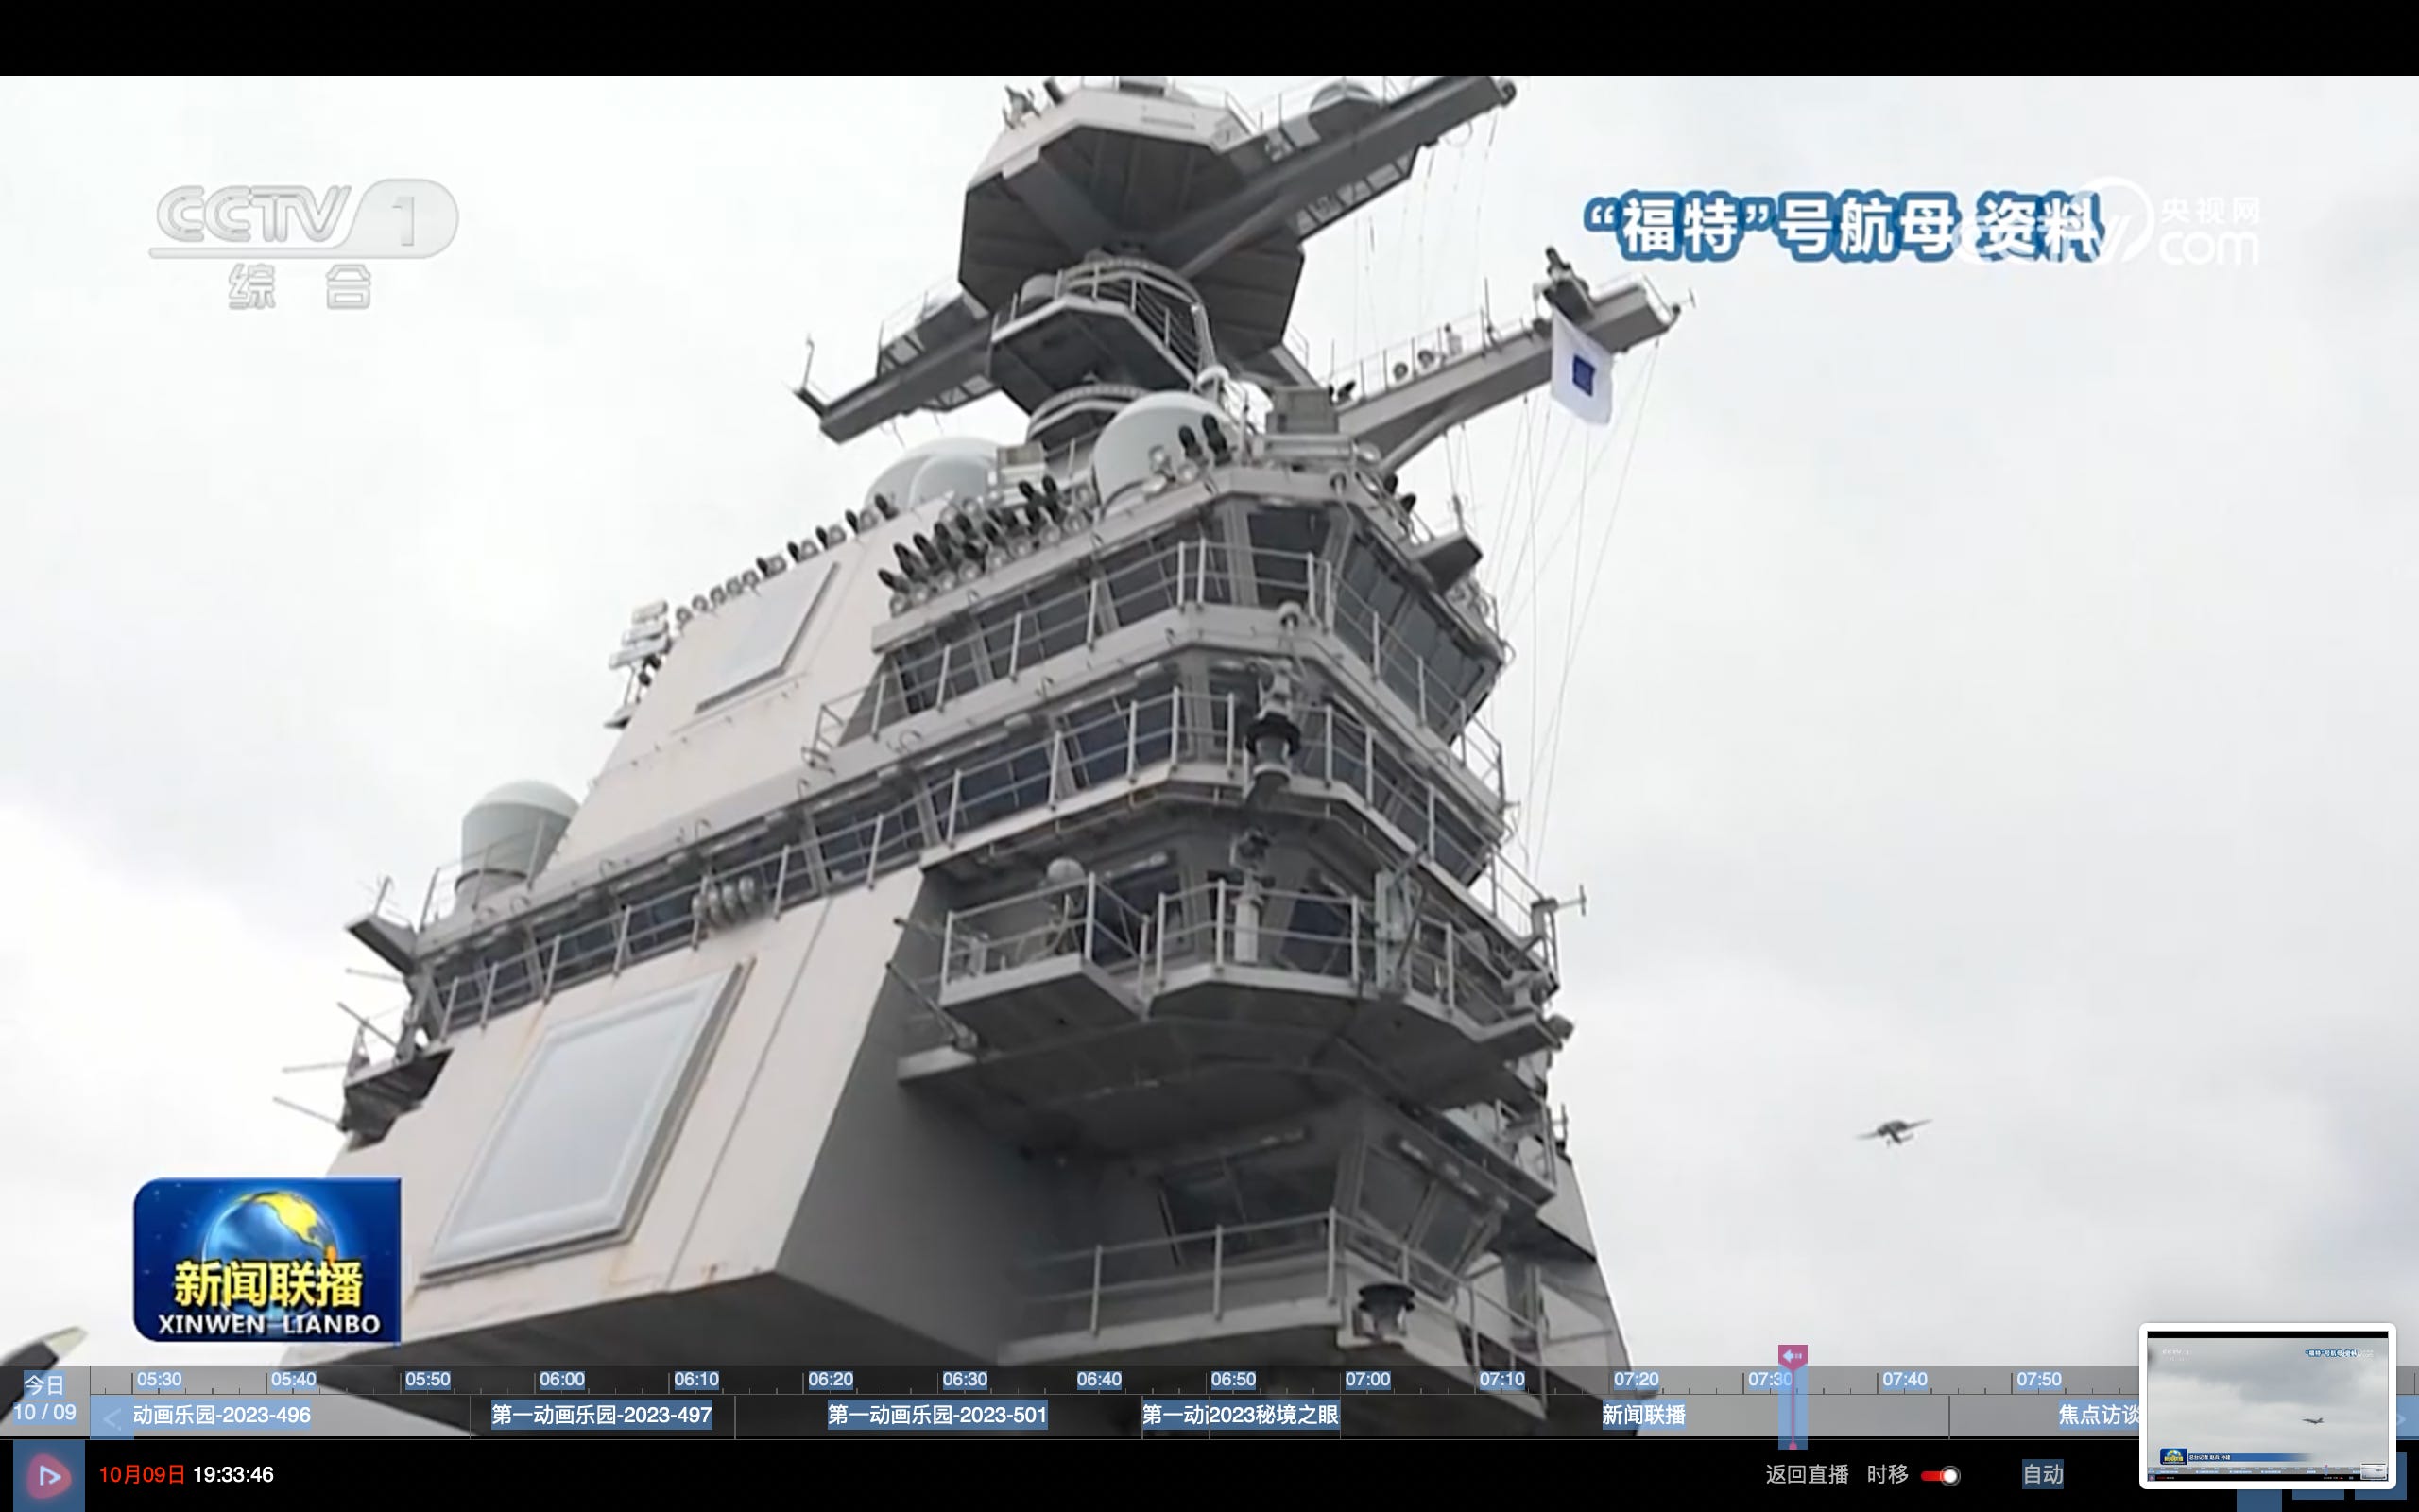Select program 第一动画乐园-2023-497
The width and height of the screenshot is (2419, 1512).
pos(602,1415)
